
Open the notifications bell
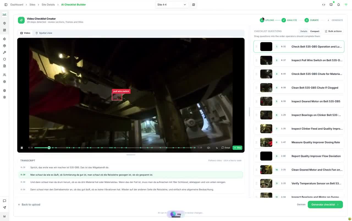pyautogui.click(x=339, y=5)
